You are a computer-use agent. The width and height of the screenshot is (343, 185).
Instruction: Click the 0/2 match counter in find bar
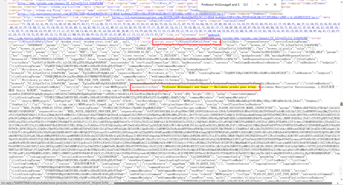click(x=246, y=5)
